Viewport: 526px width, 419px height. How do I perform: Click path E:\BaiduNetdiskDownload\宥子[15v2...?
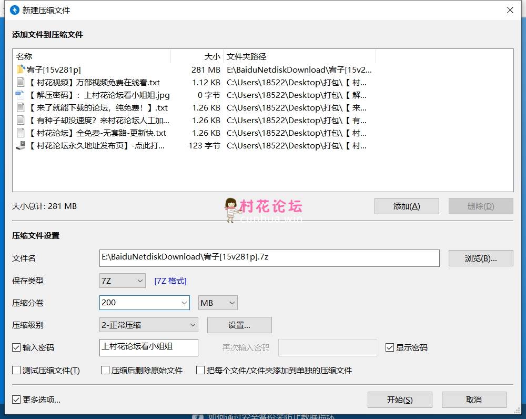coord(299,70)
